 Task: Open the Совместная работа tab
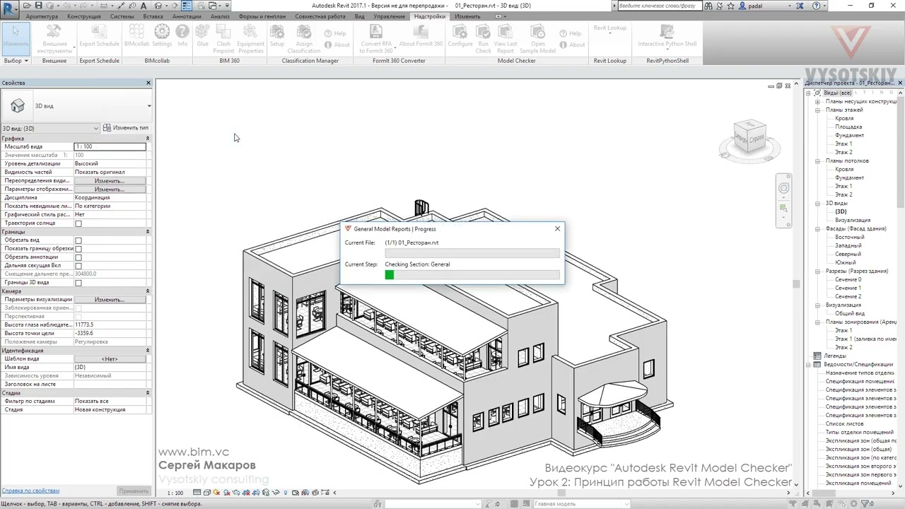point(320,16)
